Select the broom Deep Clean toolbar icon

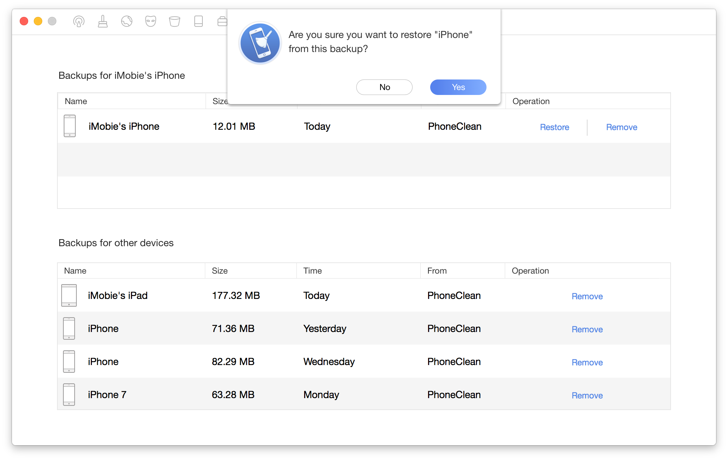coord(103,21)
